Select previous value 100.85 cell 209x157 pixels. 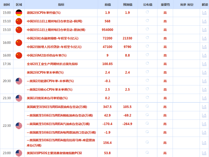pos(107,64)
